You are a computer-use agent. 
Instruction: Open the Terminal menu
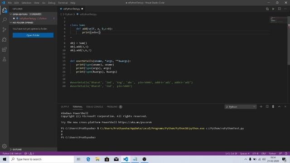click(x=63, y=3)
